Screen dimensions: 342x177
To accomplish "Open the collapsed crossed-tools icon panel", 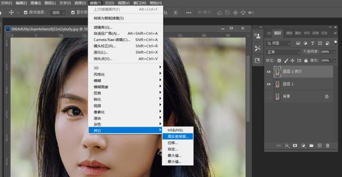I will (x=258, y=48).
